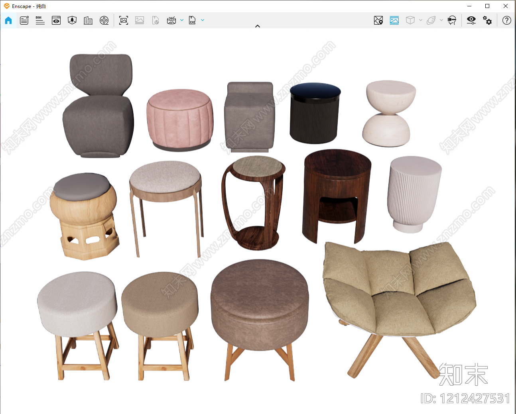Select the black ribbed drum stool
This screenshot has height=414, width=516.
(315, 113)
